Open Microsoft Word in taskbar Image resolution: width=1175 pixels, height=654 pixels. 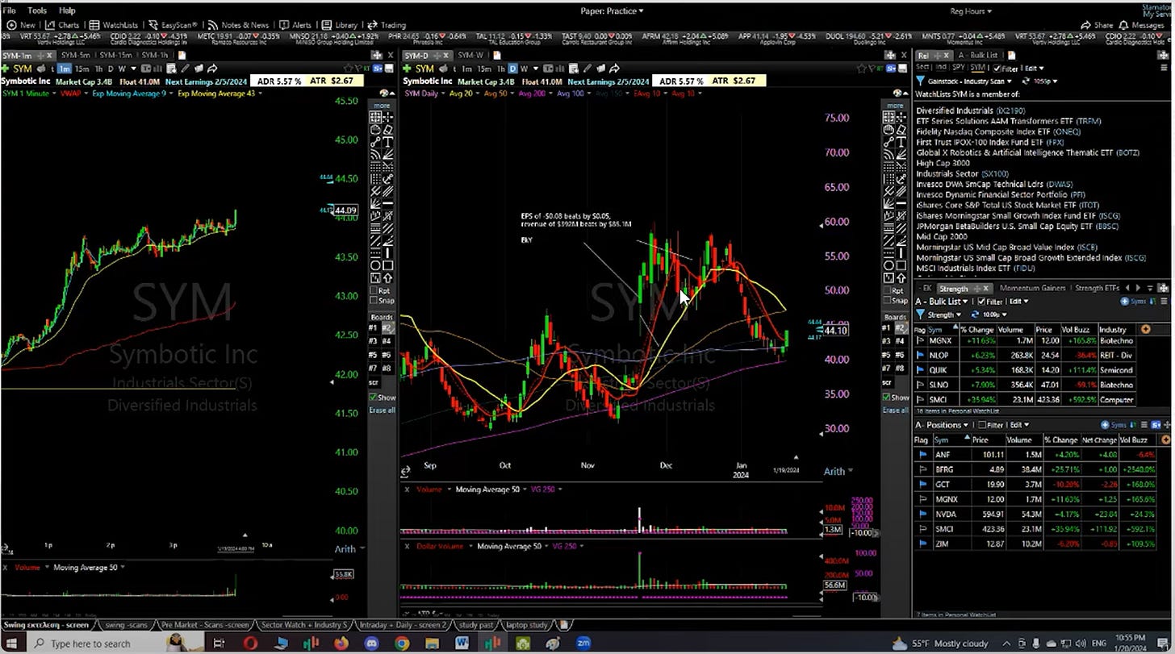462,643
